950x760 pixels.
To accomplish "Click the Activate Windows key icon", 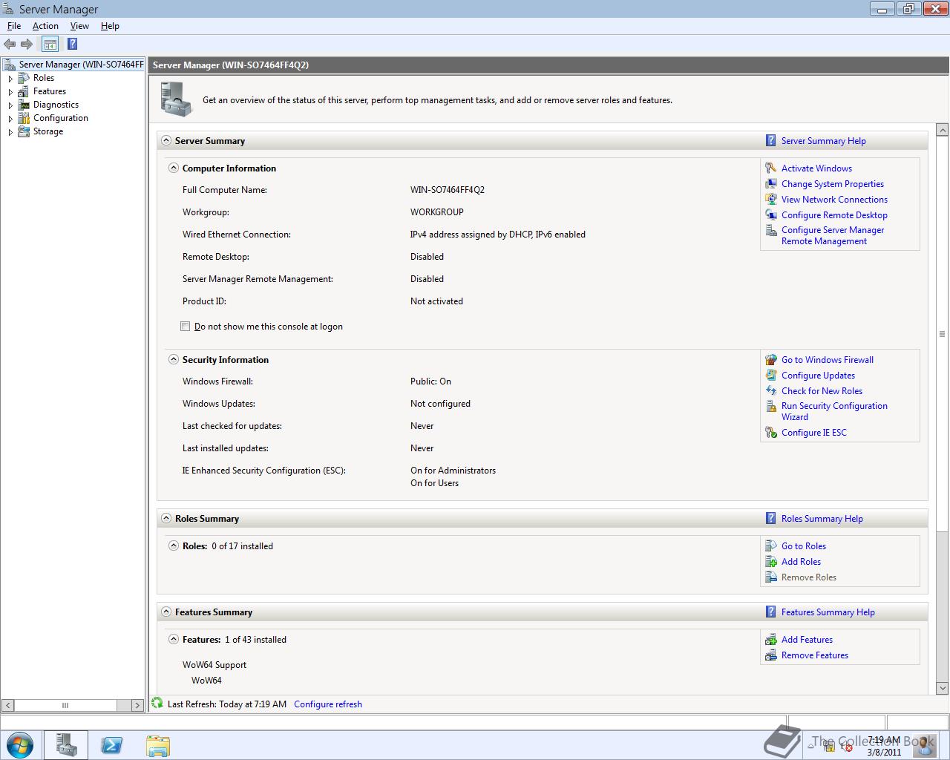I will coord(771,168).
